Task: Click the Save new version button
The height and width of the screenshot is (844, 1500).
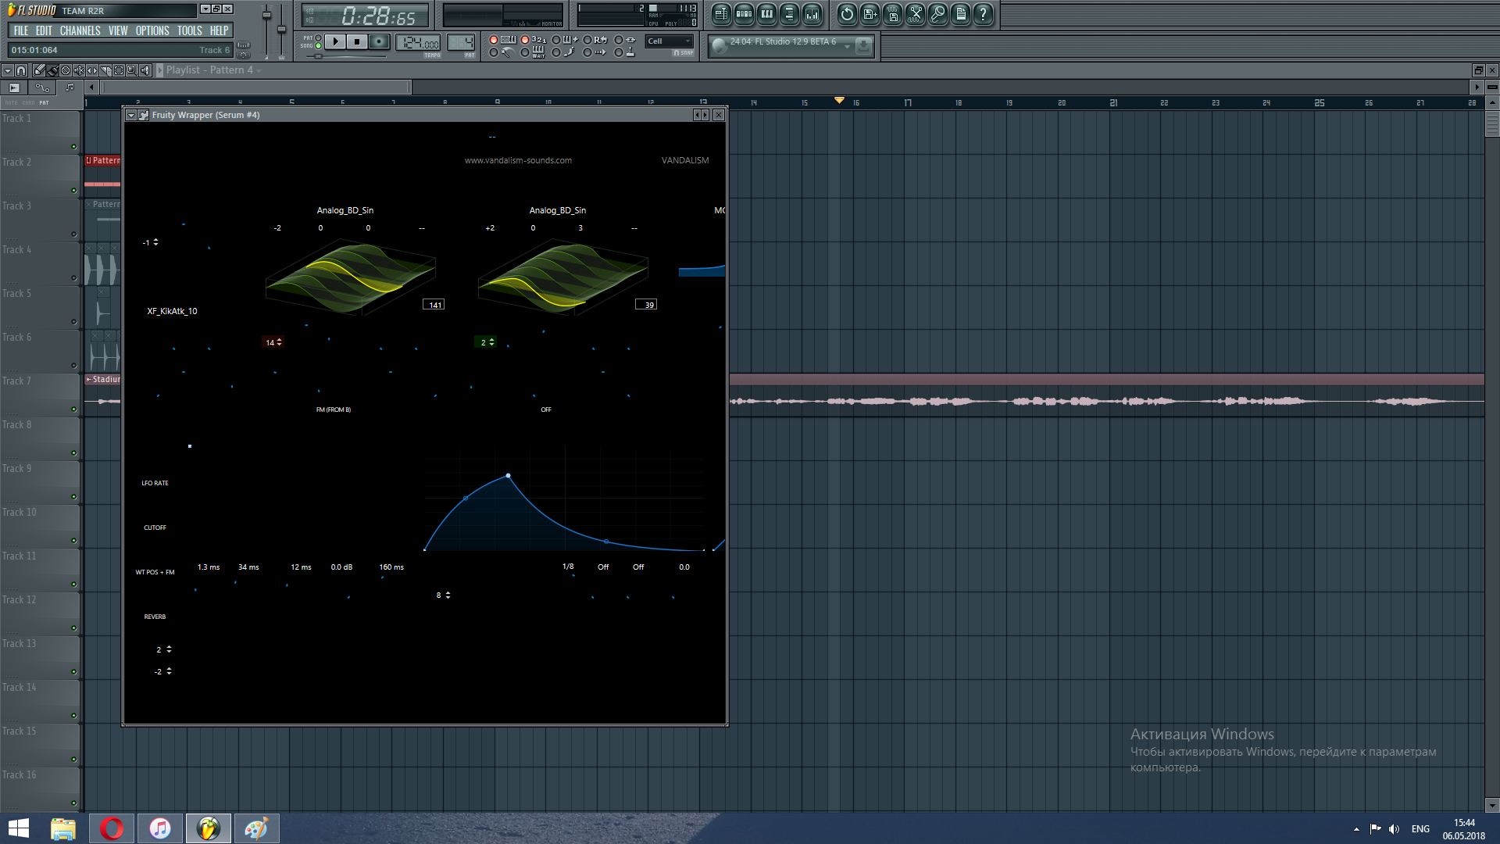Action: 870,13
